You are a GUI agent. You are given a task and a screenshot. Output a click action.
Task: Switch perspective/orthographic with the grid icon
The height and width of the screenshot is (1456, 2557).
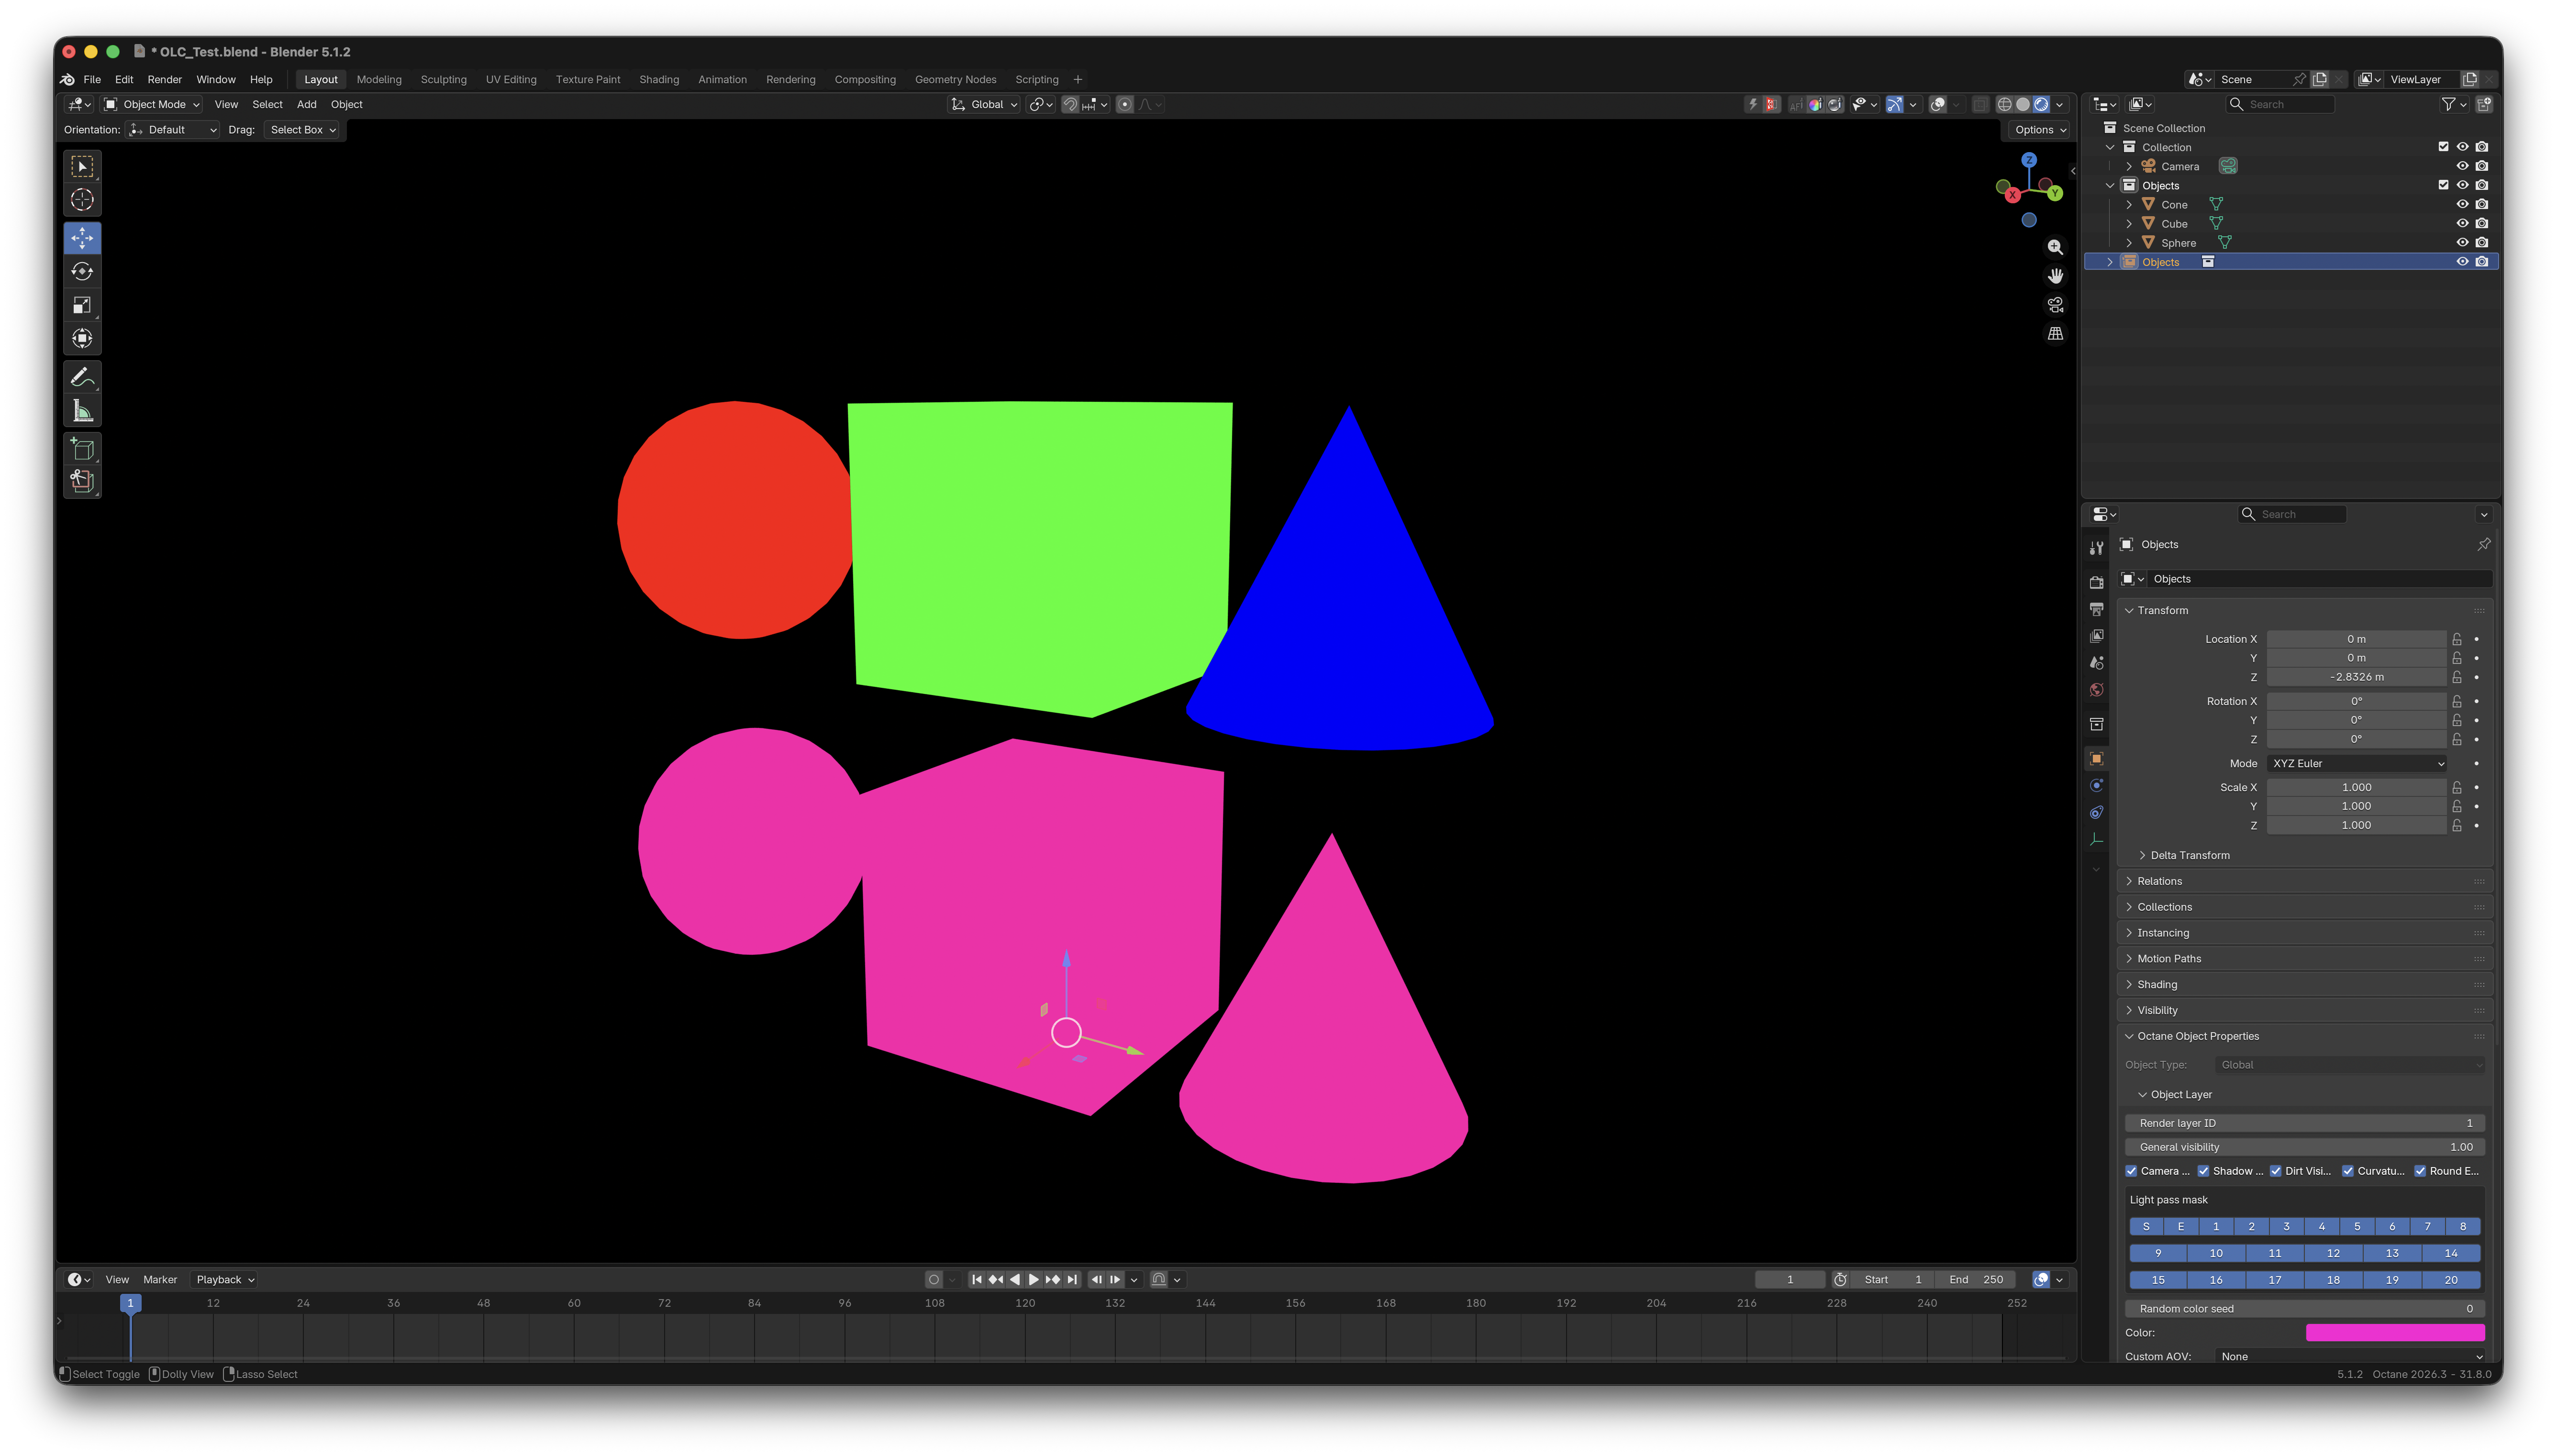coord(2054,334)
